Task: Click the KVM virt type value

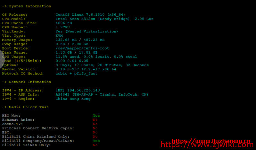Action: pyautogui.click(x=59, y=36)
